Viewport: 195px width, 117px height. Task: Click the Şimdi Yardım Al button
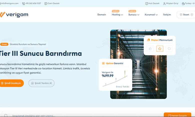pyautogui.click(x=41, y=83)
